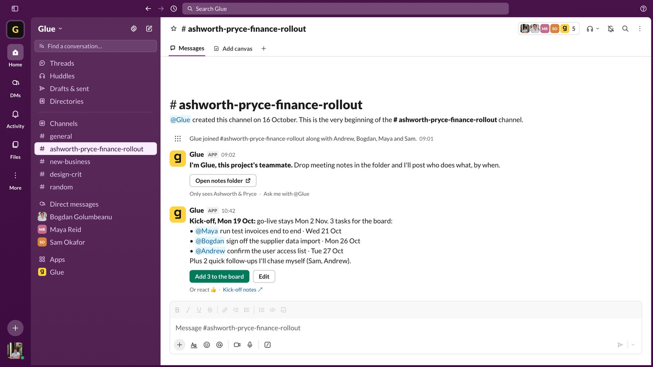Open the Glue workspace dropdown
653x367 pixels.
[x=50, y=29]
